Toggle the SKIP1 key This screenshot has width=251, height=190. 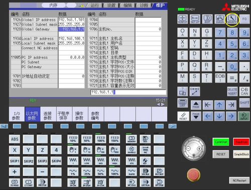coord(15,161)
